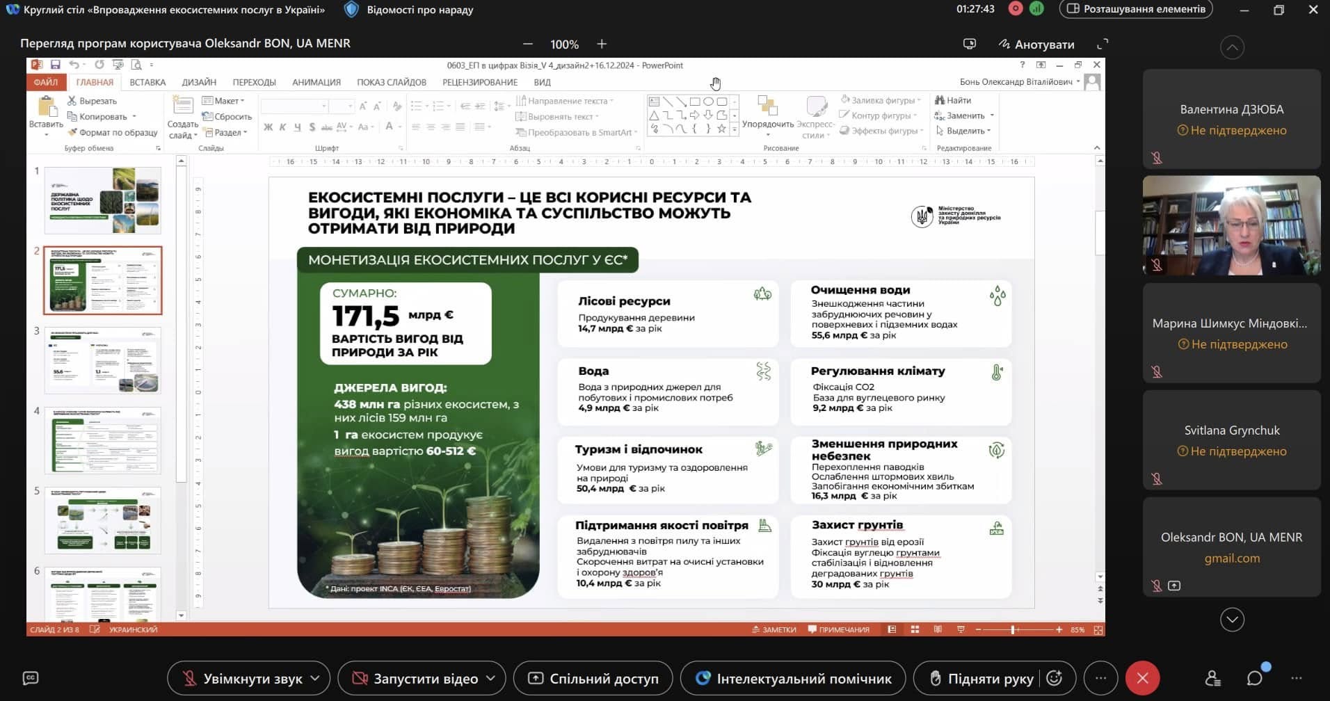Click the red recording indicator icon
The width and height of the screenshot is (1330, 701).
click(x=1016, y=9)
